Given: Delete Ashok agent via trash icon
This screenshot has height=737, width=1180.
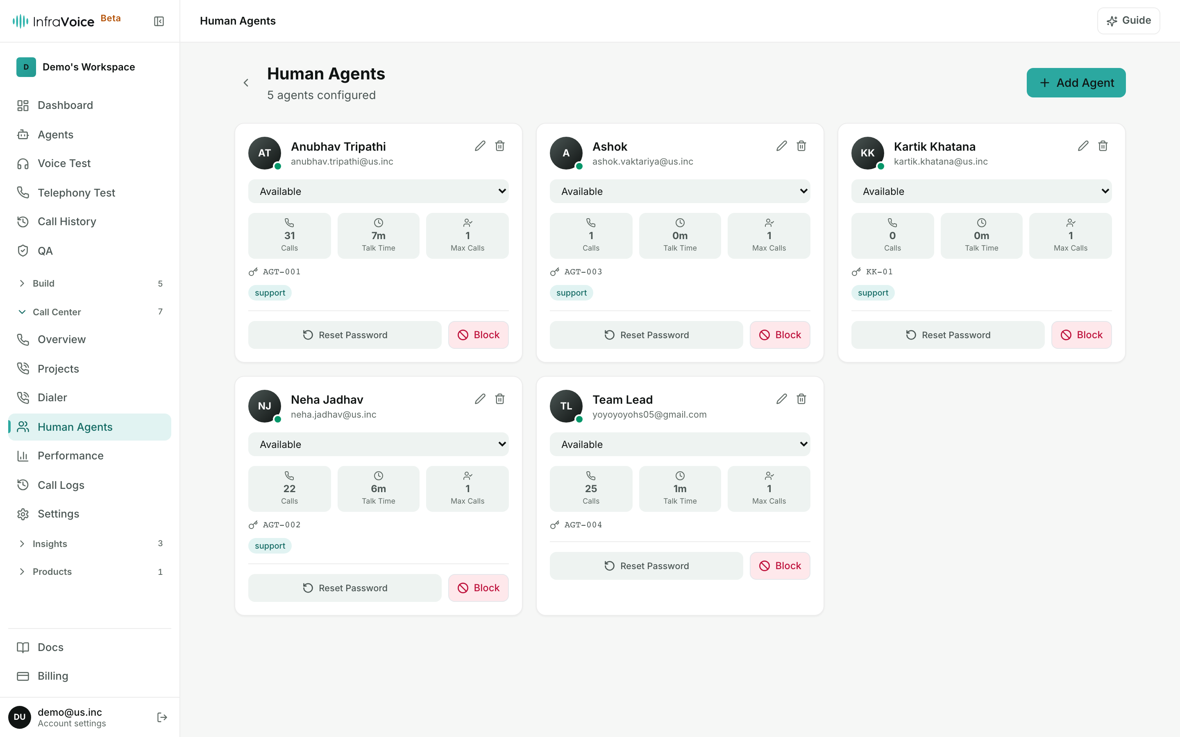Looking at the screenshot, I should pos(801,146).
